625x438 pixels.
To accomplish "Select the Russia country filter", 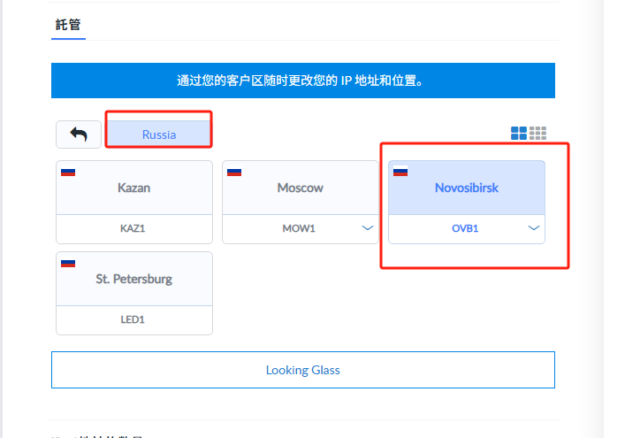I will click(x=159, y=134).
